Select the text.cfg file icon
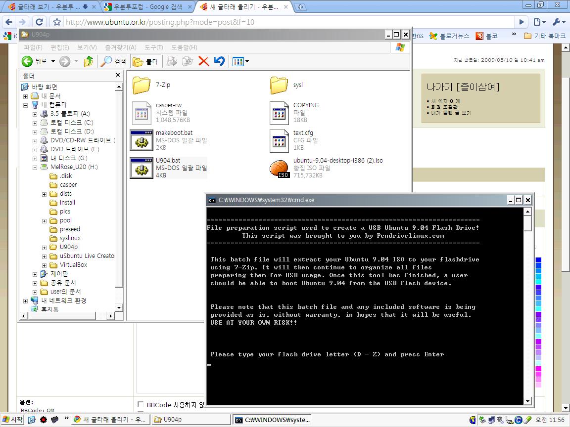Screen dimensions: 570x427 (x=279, y=140)
